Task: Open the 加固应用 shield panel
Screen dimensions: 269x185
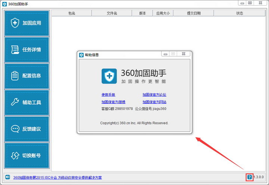Action: pyautogui.click(x=27, y=23)
